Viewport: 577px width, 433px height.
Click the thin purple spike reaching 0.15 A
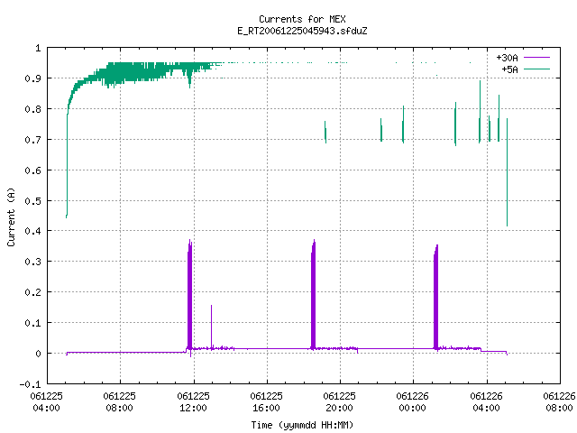211,327
